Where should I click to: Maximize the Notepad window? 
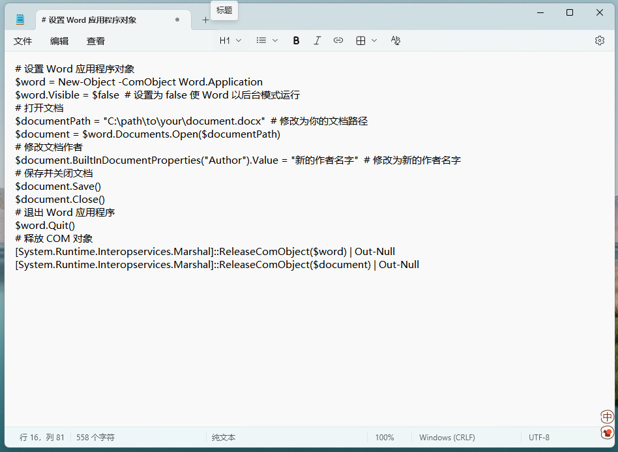coord(570,12)
